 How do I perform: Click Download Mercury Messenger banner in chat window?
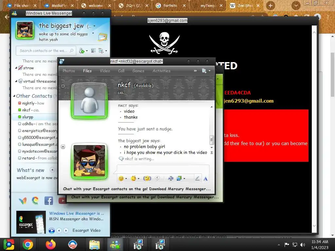pyautogui.click(x=137, y=189)
